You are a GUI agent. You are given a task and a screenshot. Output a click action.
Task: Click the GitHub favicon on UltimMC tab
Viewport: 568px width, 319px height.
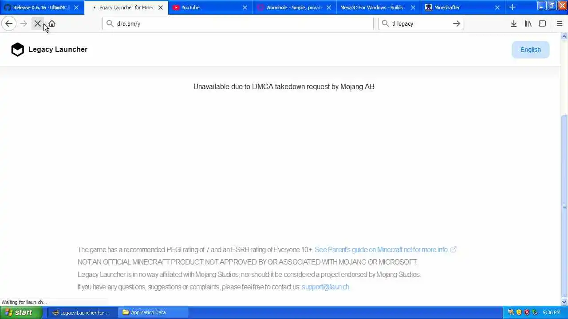pos(8,8)
